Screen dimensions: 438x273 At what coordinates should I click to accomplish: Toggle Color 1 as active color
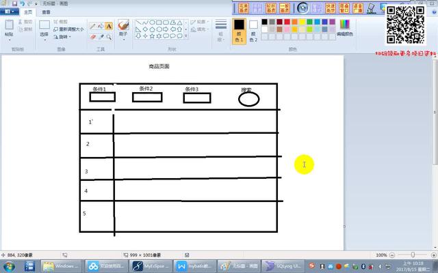[239, 30]
